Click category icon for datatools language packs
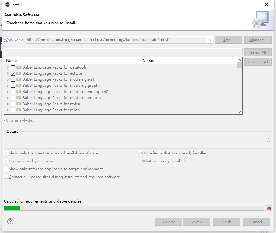276x233 pixels. (x=19, y=67)
